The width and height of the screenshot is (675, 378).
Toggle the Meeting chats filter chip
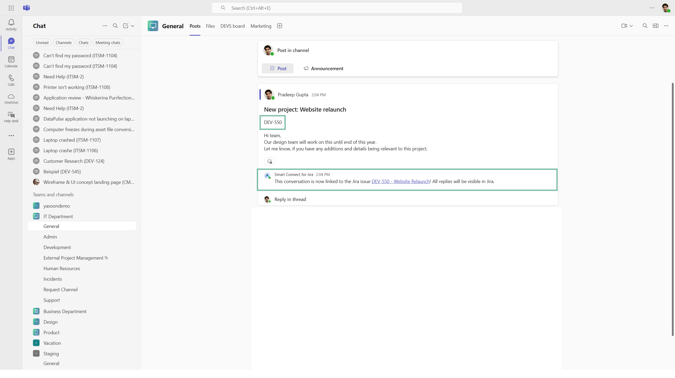[x=108, y=42]
